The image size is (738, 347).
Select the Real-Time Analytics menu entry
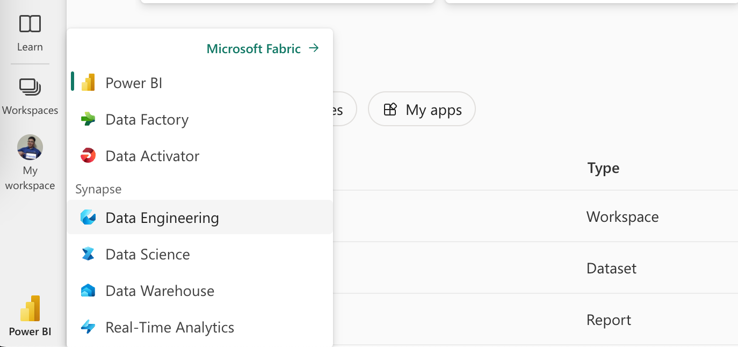(x=200, y=327)
